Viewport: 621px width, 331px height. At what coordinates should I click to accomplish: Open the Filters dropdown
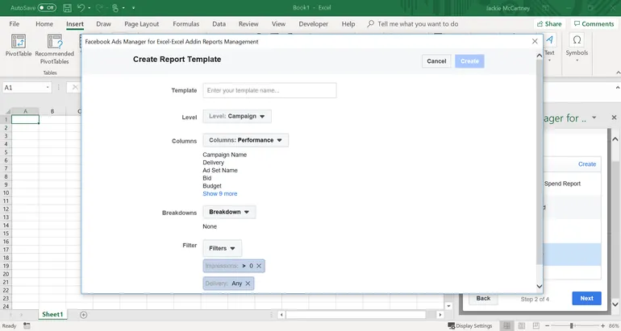pyautogui.click(x=222, y=248)
